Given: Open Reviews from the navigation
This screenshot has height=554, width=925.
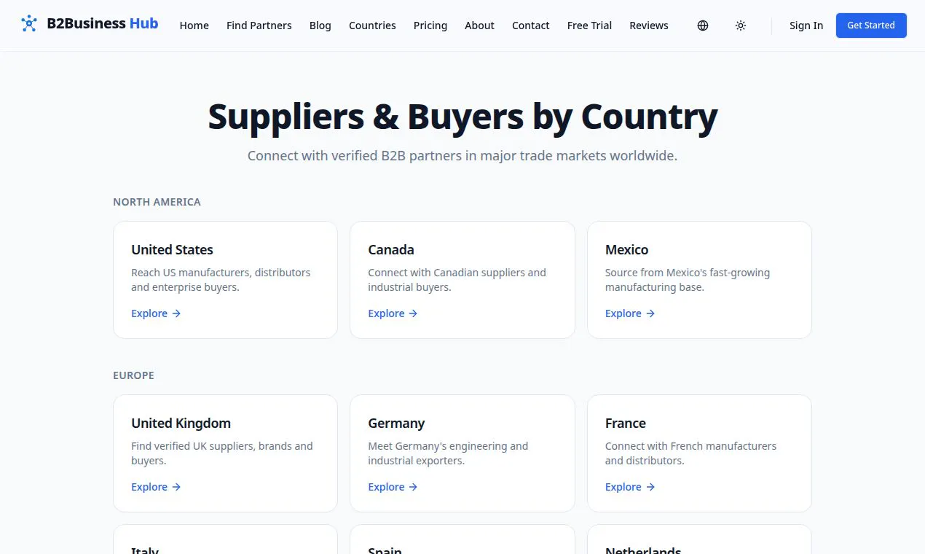Looking at the screenshot, I should (x=649, y=26).
